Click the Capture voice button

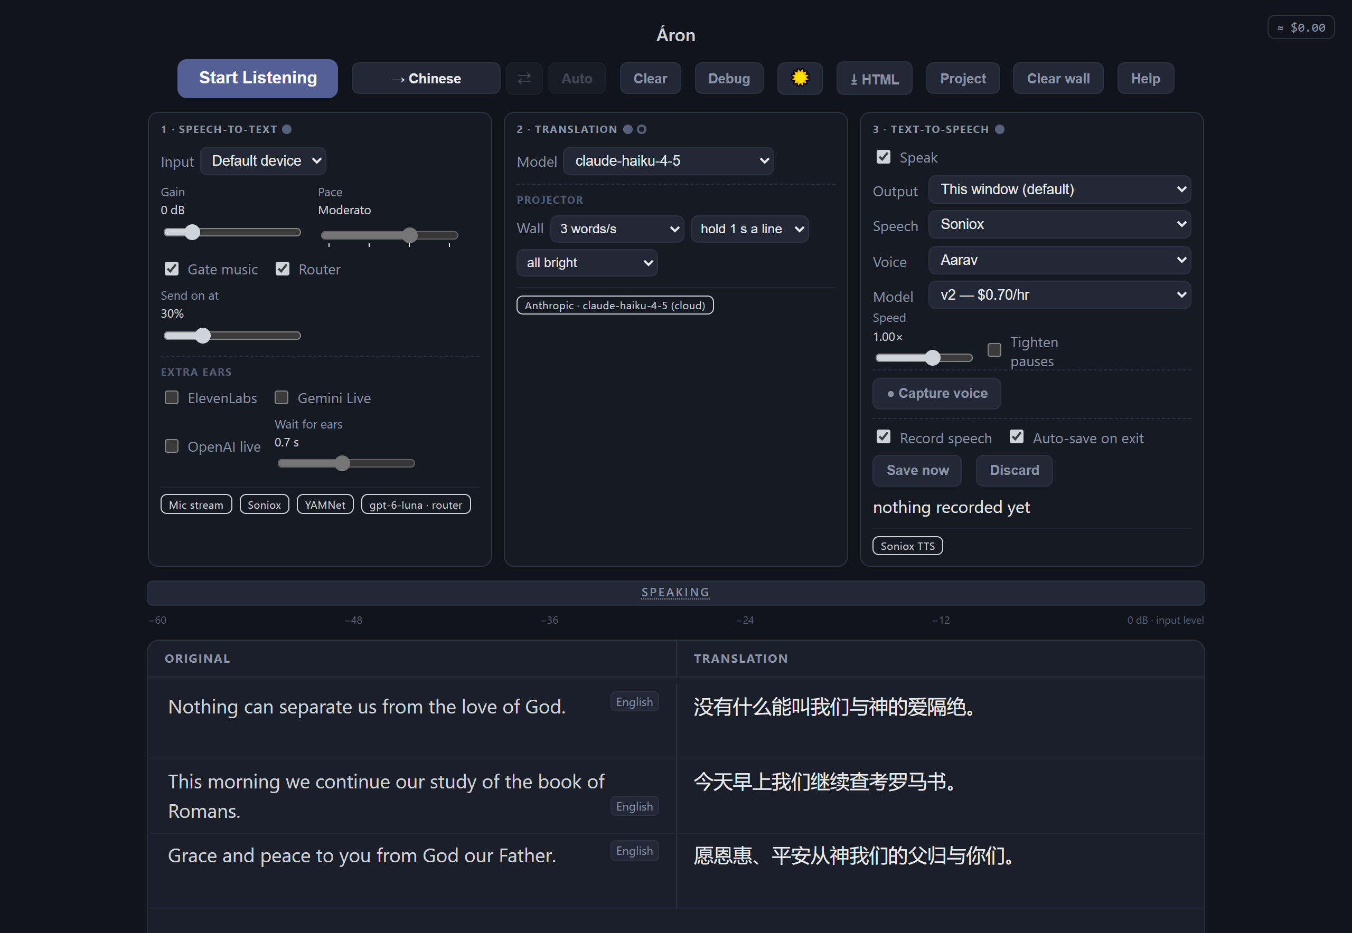[937, 394]
